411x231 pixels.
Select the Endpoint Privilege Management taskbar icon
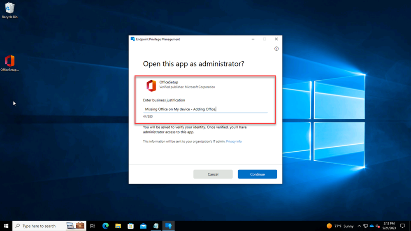click(168, 226)
